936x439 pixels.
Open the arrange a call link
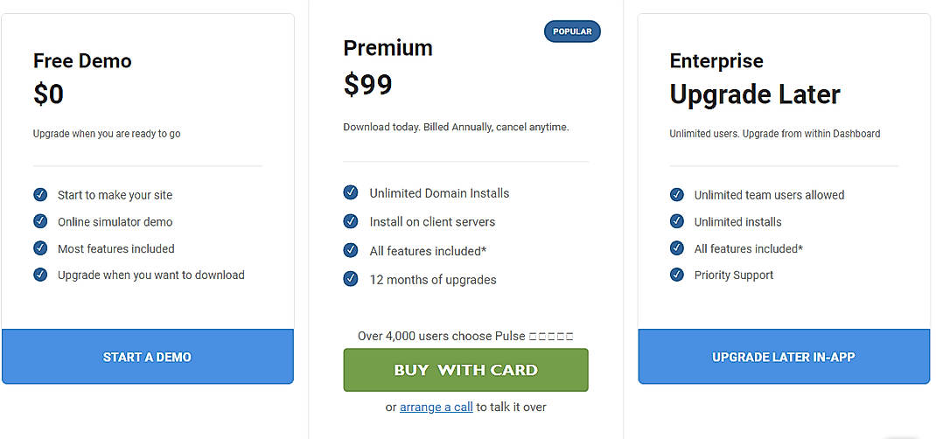click(437, 408)
